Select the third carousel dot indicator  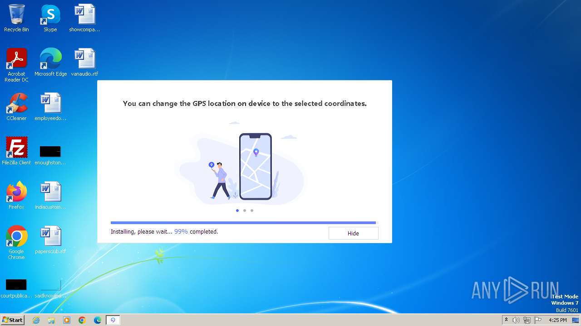[252, 211]
